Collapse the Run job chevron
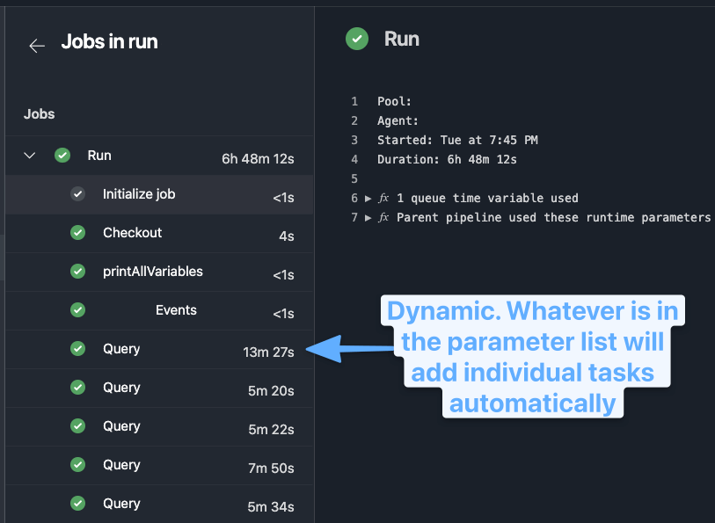This screenshot has height=523, width=715. tap(29, 155)
